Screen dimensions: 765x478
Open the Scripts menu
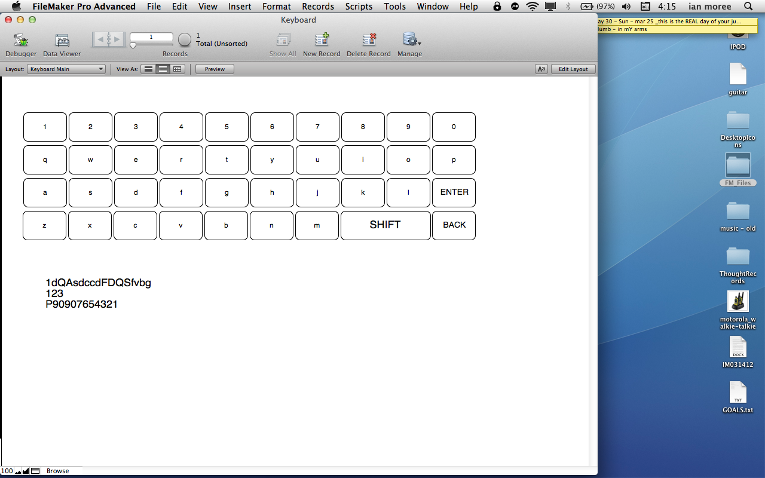[x=359, y=7]
